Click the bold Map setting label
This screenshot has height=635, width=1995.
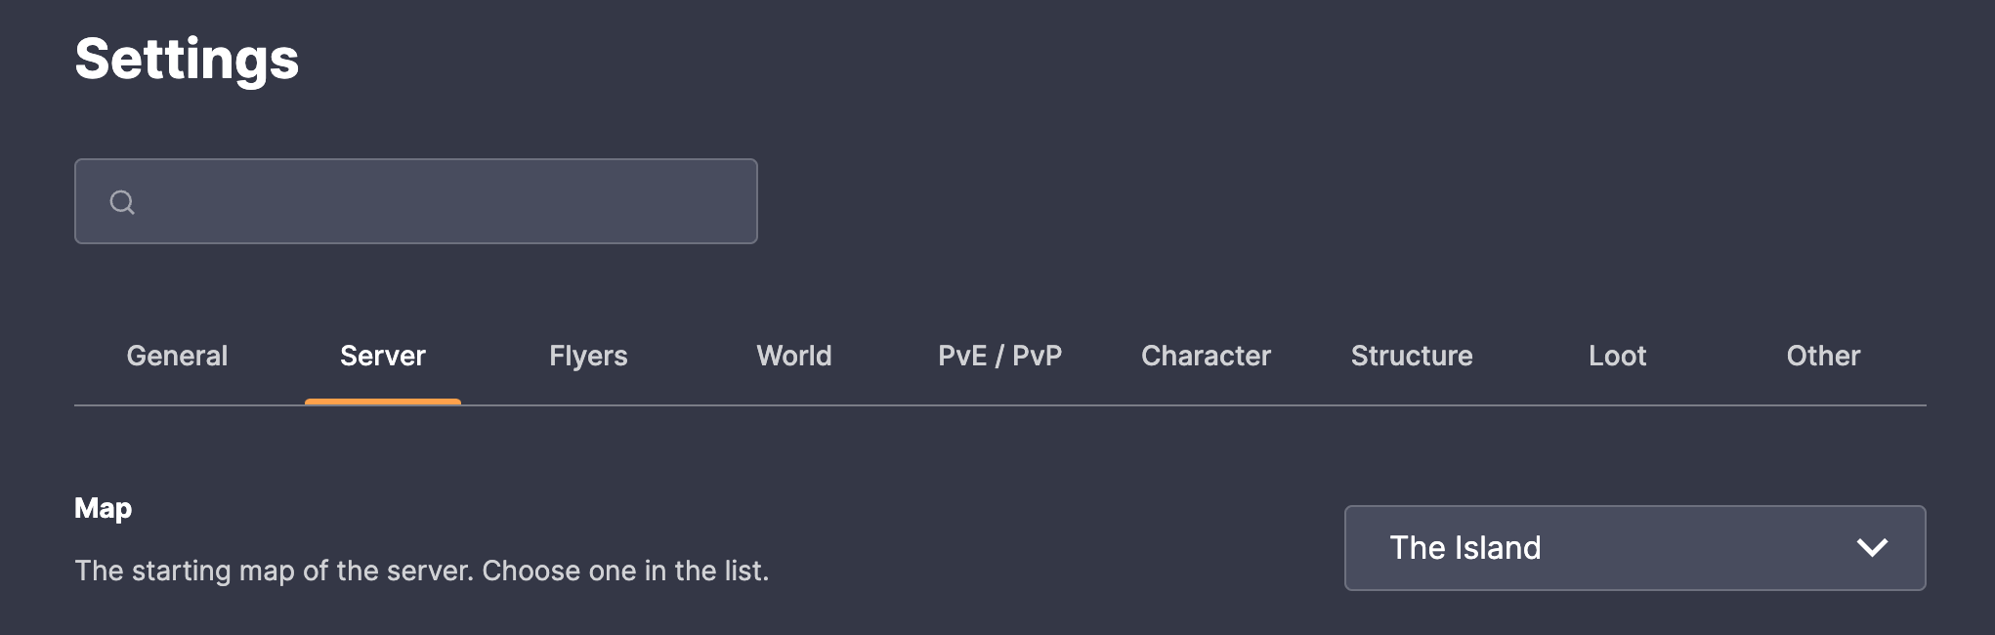[103, 508]
